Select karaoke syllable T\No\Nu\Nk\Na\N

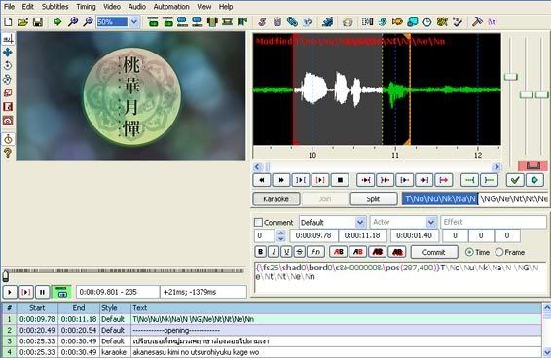click(x=440, y=198)
